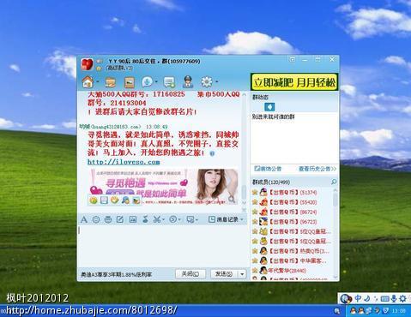411x317 pixels.
Task: Click the first smiley icon on the image toolbar
Action: click(x=94, y=200)
